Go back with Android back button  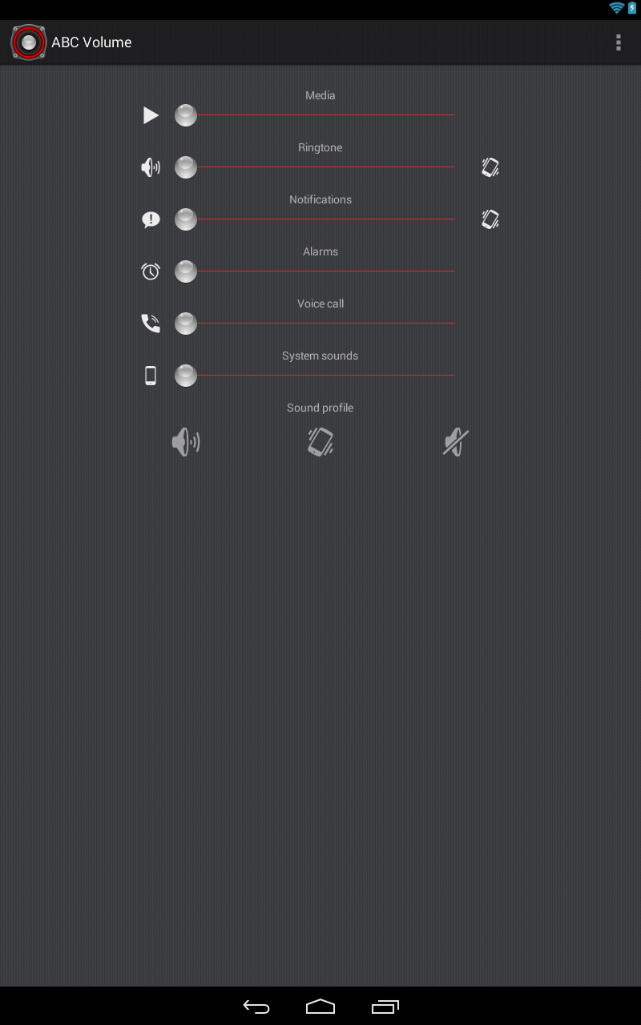[256, 1007]
